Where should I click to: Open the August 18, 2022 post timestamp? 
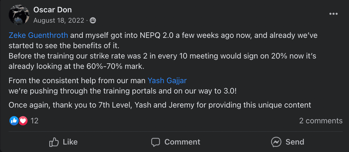coord(59,21)
